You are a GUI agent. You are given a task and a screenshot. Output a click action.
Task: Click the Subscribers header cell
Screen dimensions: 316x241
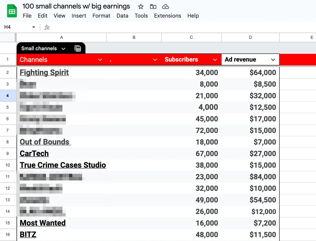[x=191, y=60]
